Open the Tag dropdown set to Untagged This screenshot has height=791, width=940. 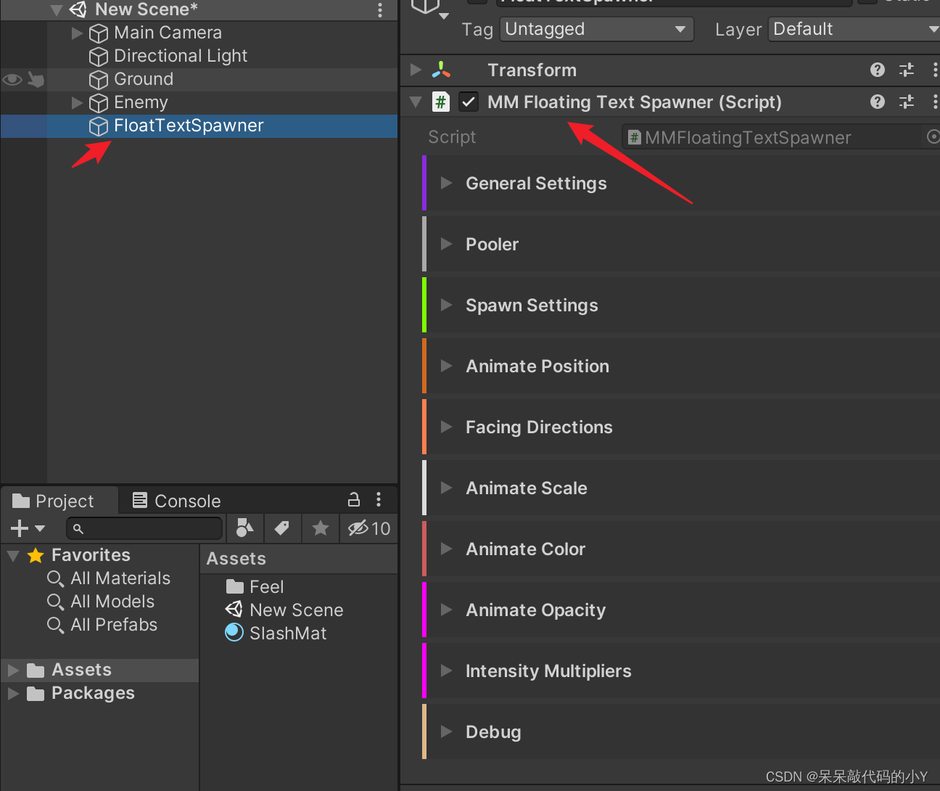(596, 29)
